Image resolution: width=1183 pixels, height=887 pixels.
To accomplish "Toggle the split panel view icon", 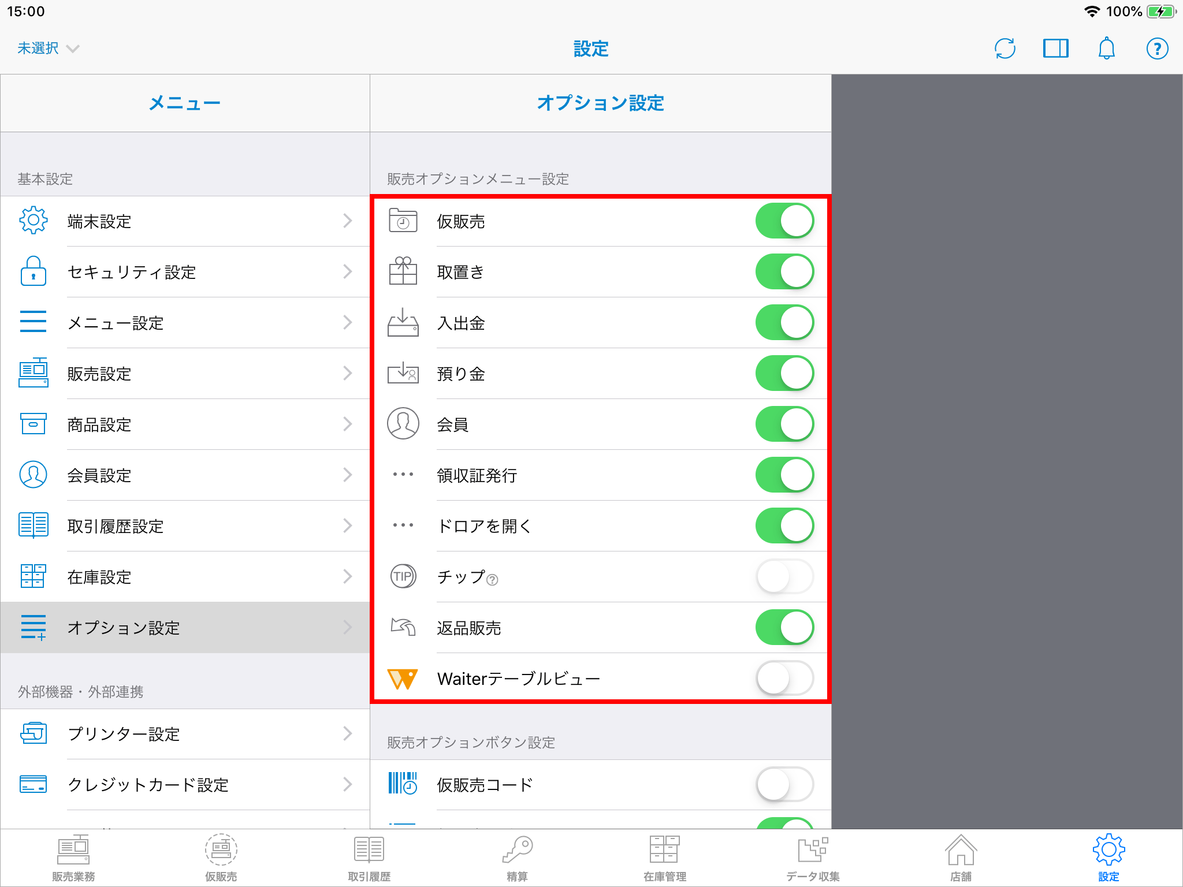I will [1055, 49].
